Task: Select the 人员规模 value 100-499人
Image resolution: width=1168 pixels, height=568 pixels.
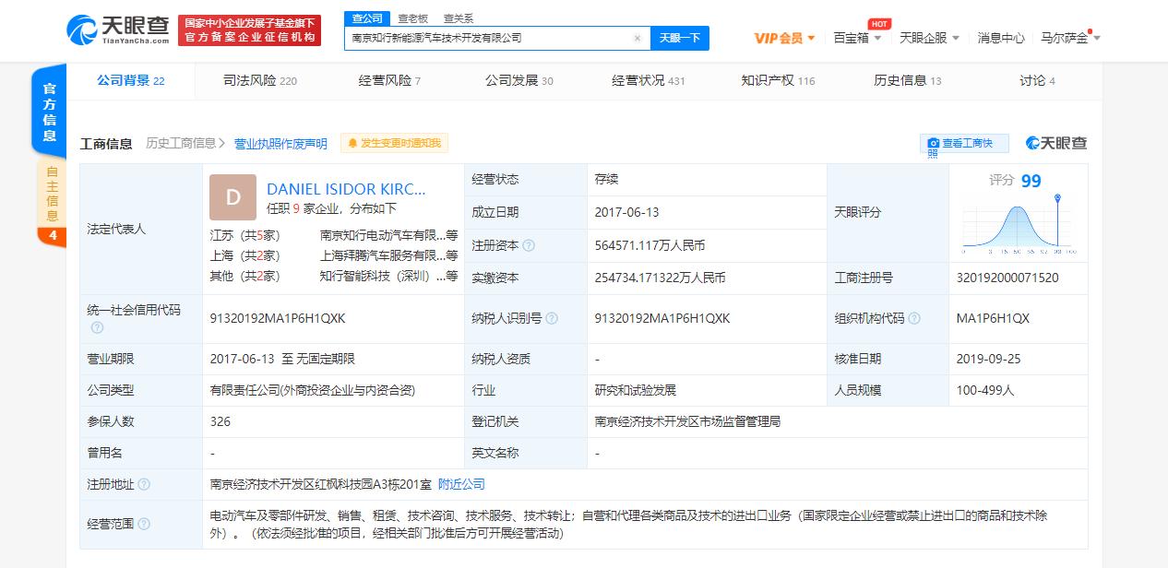Action: pyautogui.click(x=985, y=390)
